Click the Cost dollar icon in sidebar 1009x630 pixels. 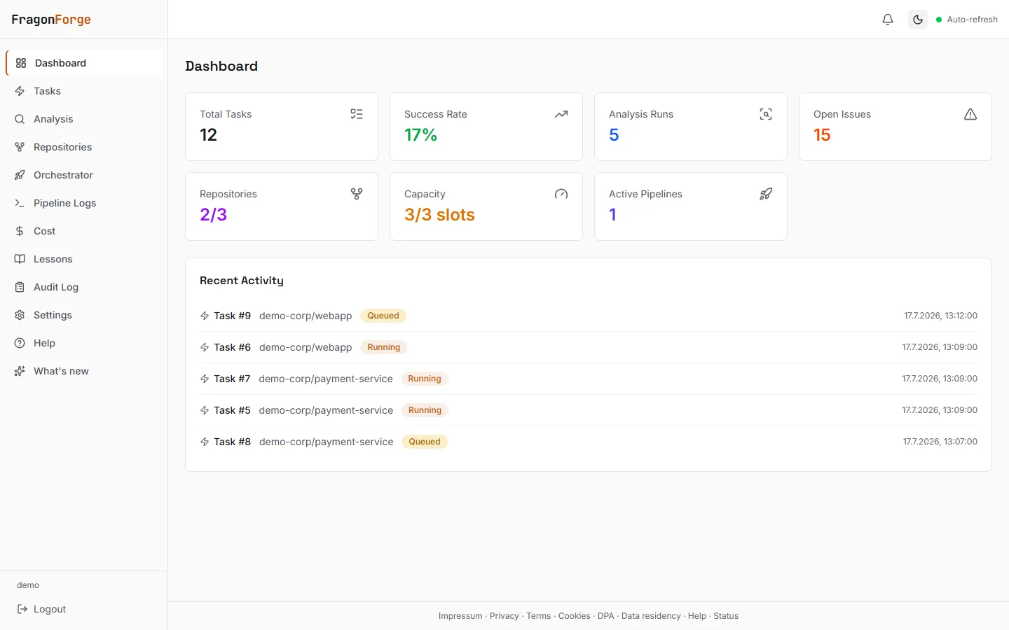(x=20, y=231)
